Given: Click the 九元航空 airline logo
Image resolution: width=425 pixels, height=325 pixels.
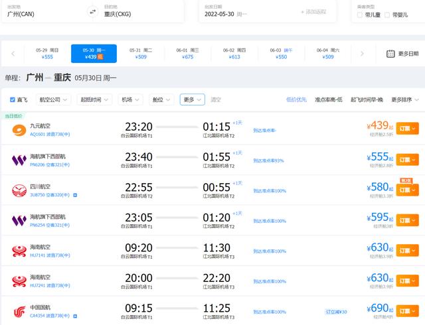Looking at the screenshot, I should tap(19, 129).
